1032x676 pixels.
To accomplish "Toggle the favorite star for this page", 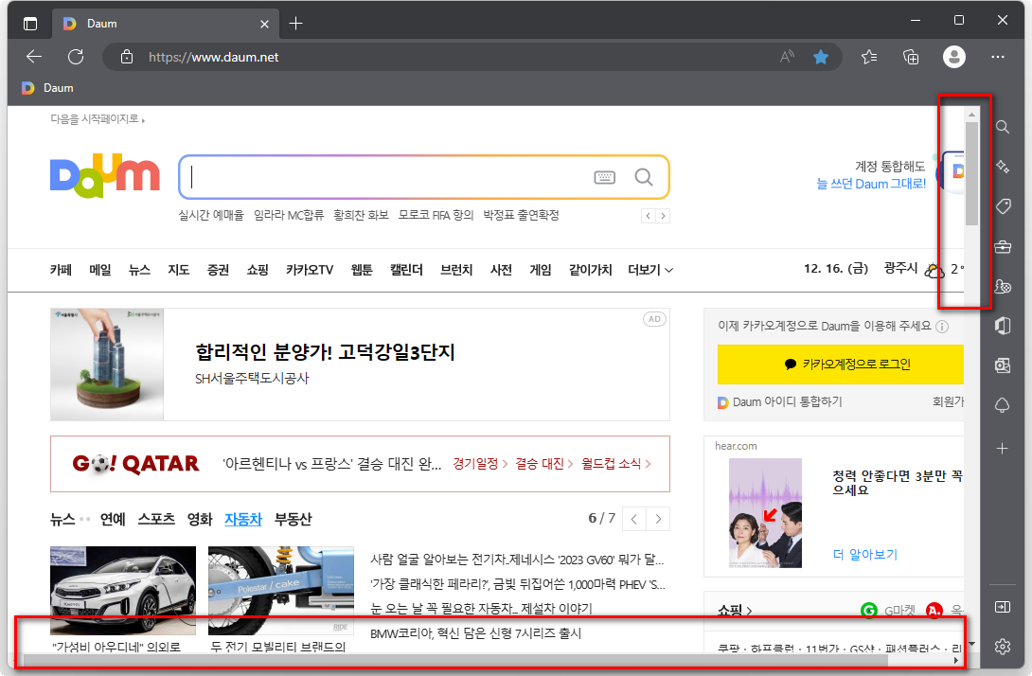I will 820,57.
